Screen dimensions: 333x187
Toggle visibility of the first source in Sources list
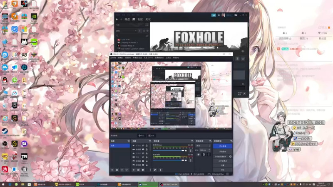tap(143, 146)
